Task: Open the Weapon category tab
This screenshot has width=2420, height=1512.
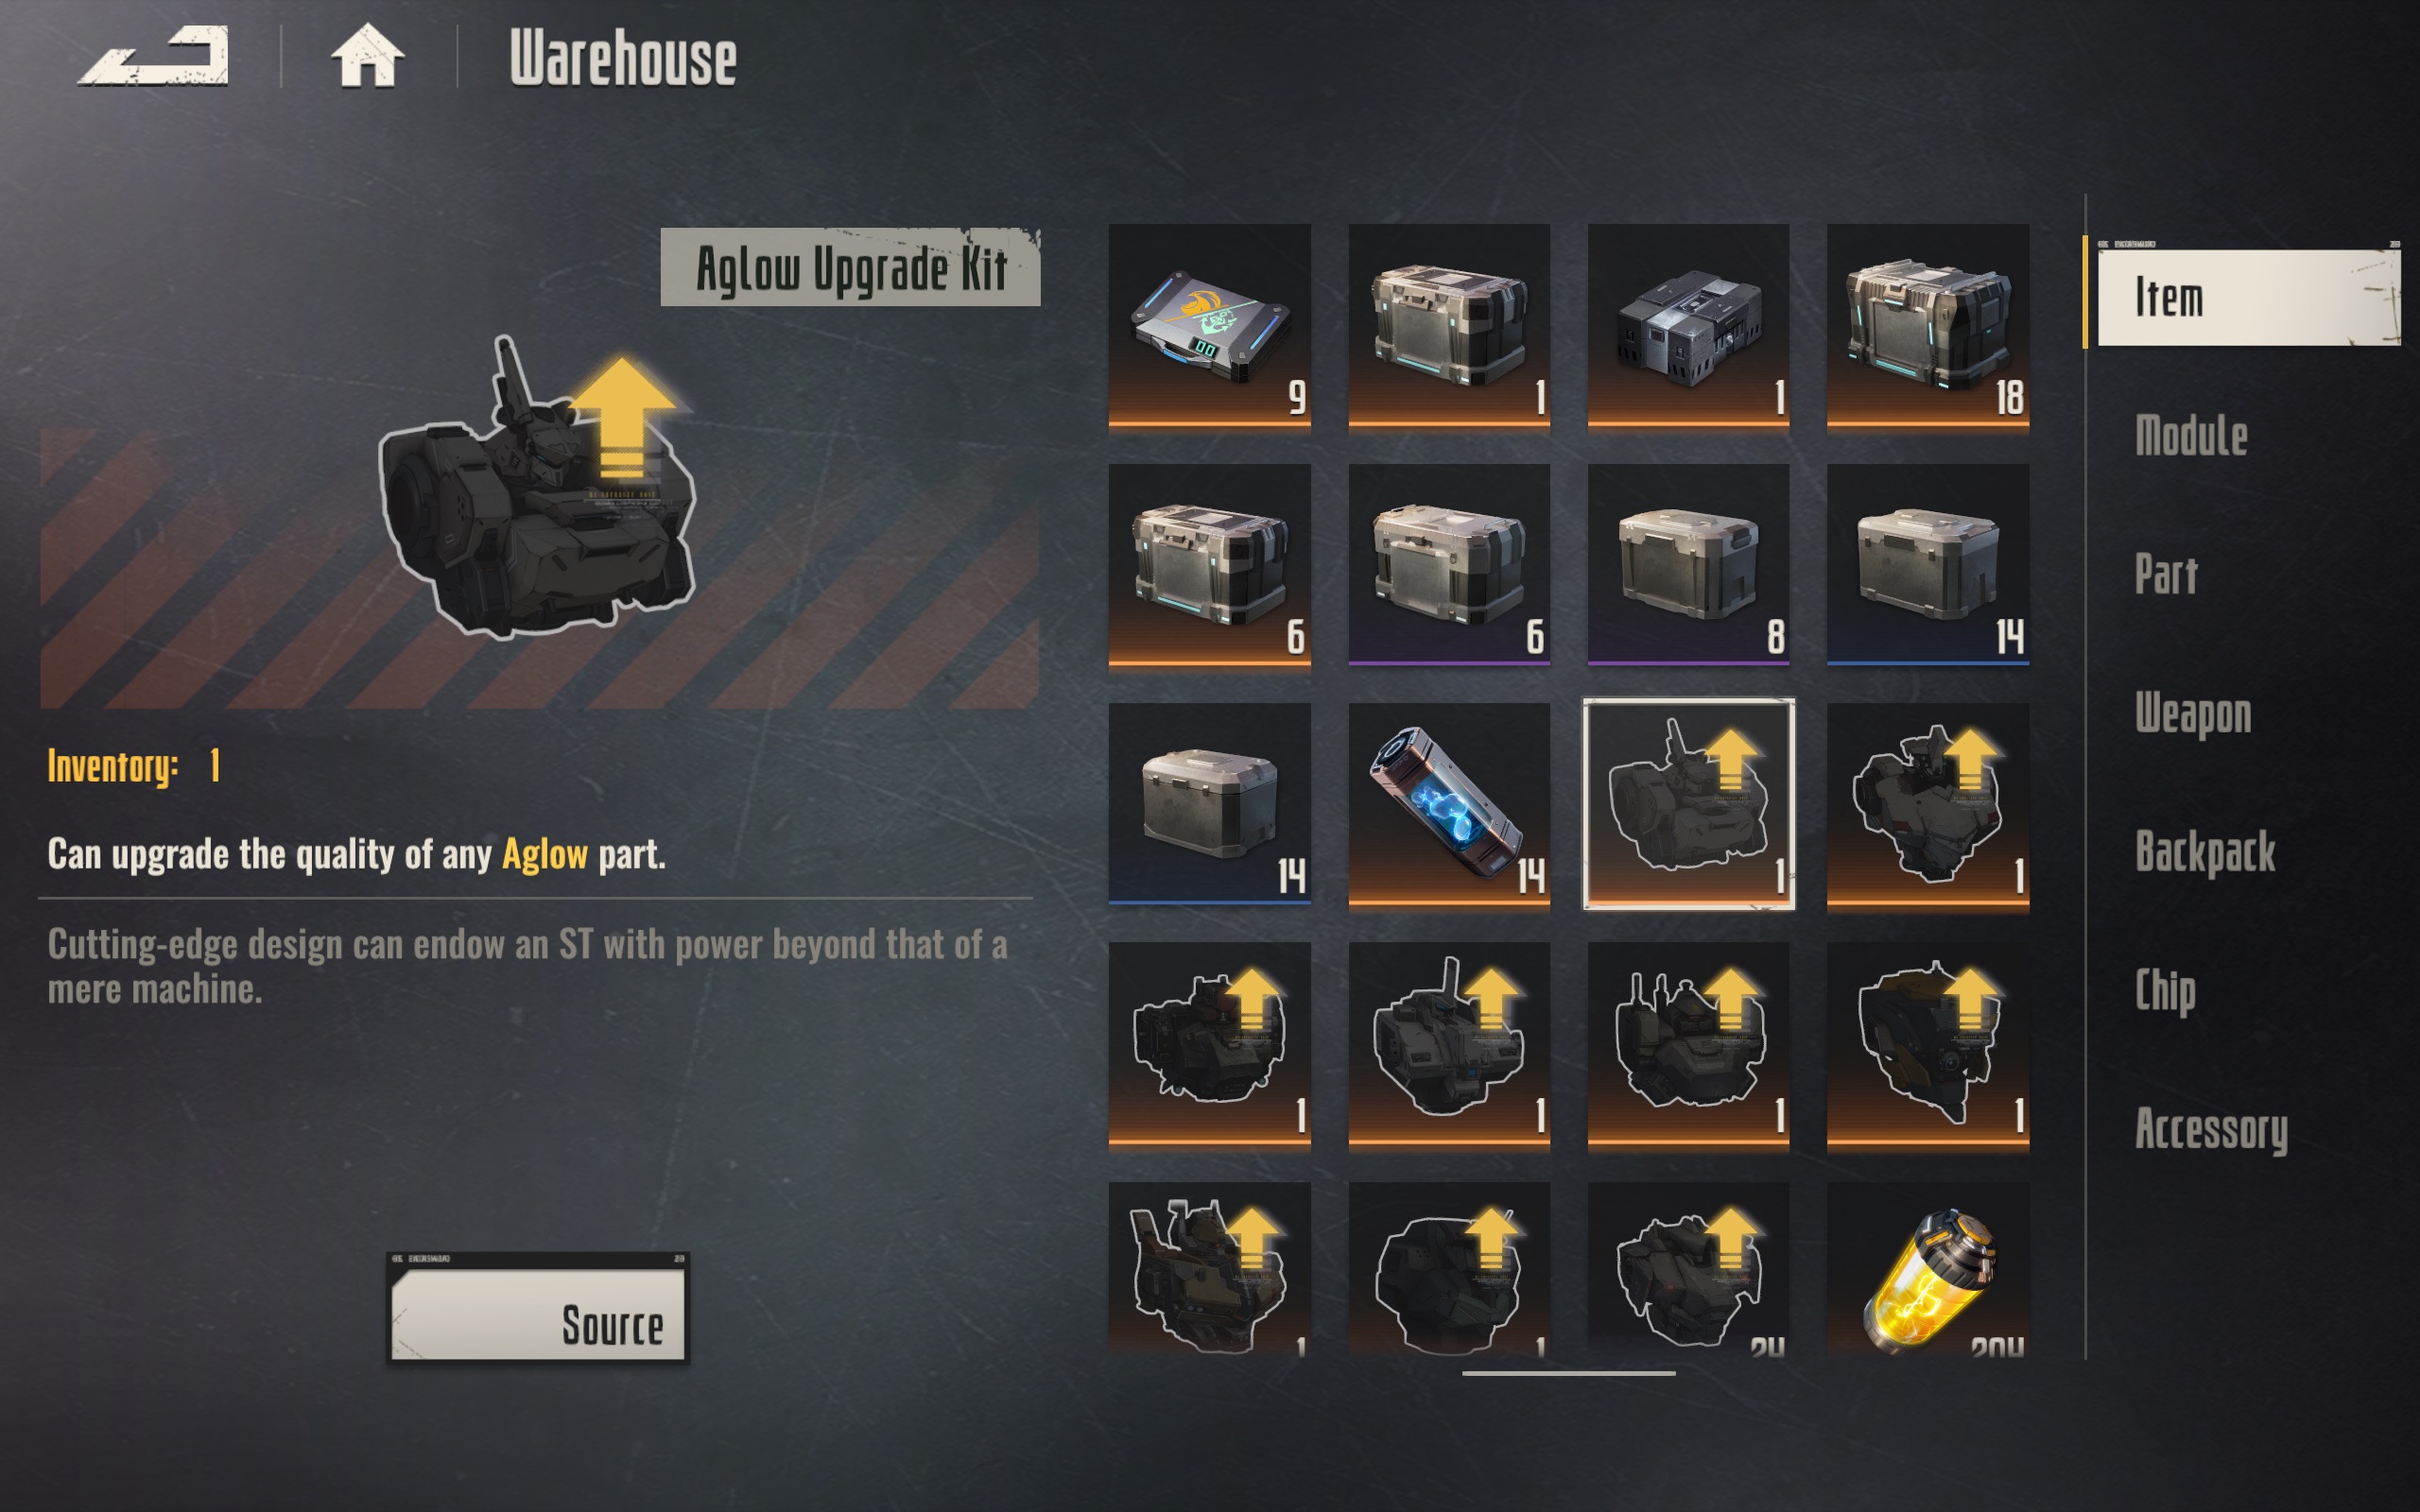Action: 2193,714
